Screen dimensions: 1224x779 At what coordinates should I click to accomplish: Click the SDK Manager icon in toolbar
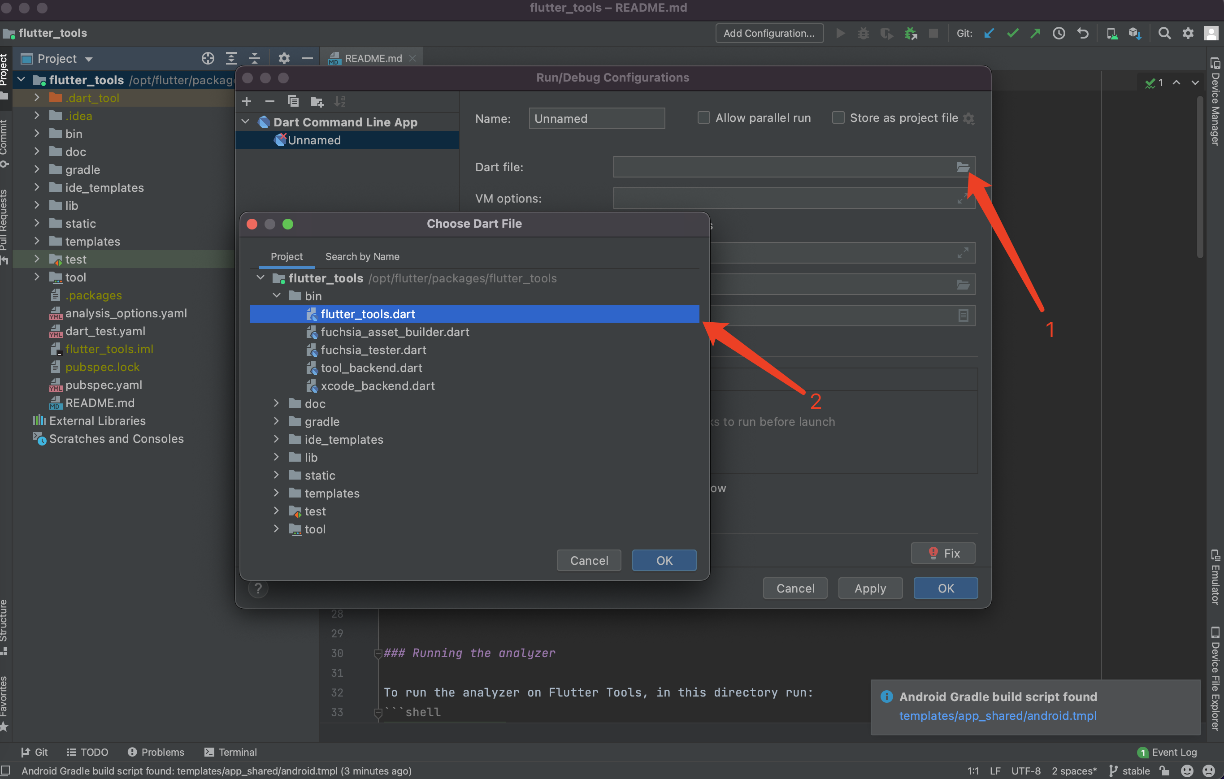point(1134,34)
